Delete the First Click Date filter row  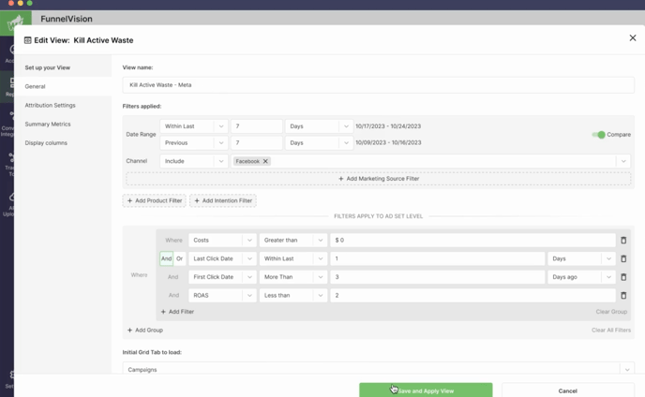(623, 277)
